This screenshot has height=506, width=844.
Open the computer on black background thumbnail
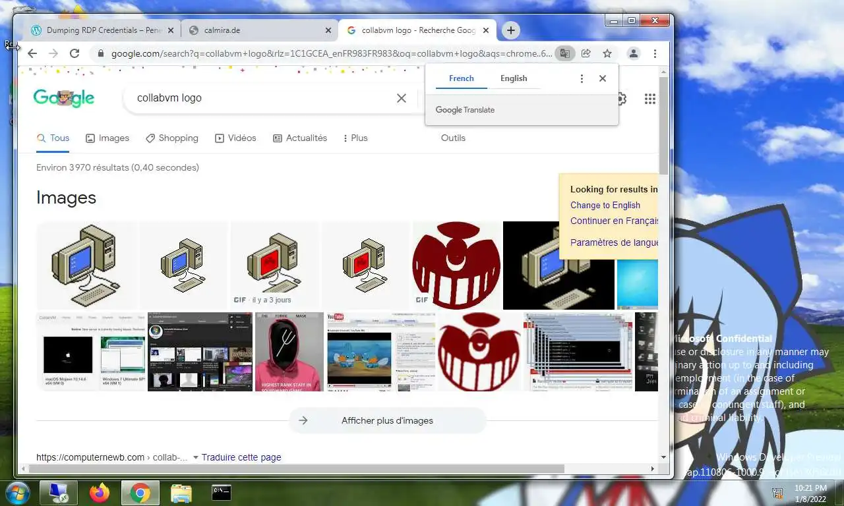click(558, 266)
